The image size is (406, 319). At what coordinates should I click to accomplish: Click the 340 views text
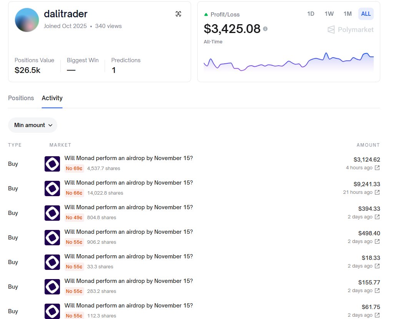click(x=108, y=26)
